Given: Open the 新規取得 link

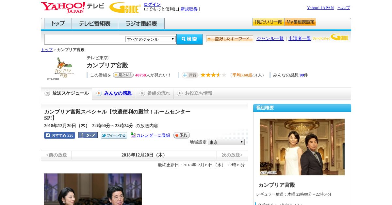Looking at the screenshot, I should (189, 9).
